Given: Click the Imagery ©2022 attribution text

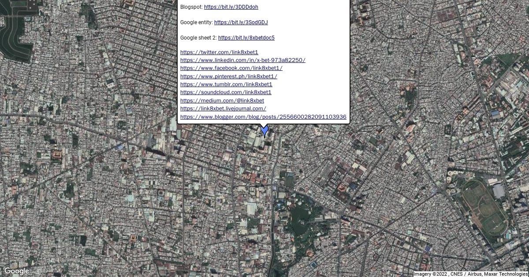Looking at the screenshot, I should (x=471, y=274).
